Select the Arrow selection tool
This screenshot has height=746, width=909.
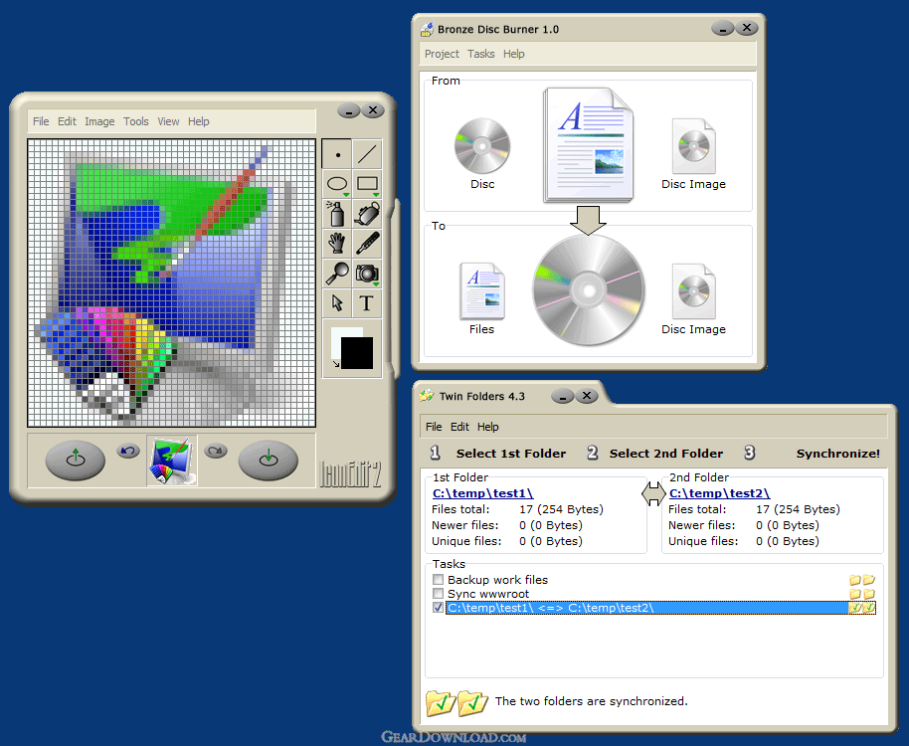tap(337, 302)
